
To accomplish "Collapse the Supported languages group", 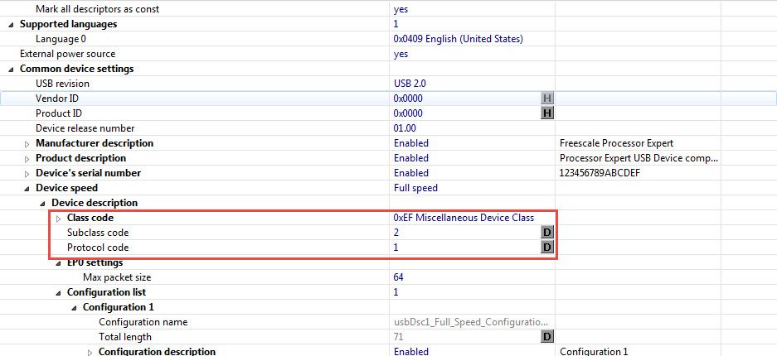I will 12,24.
